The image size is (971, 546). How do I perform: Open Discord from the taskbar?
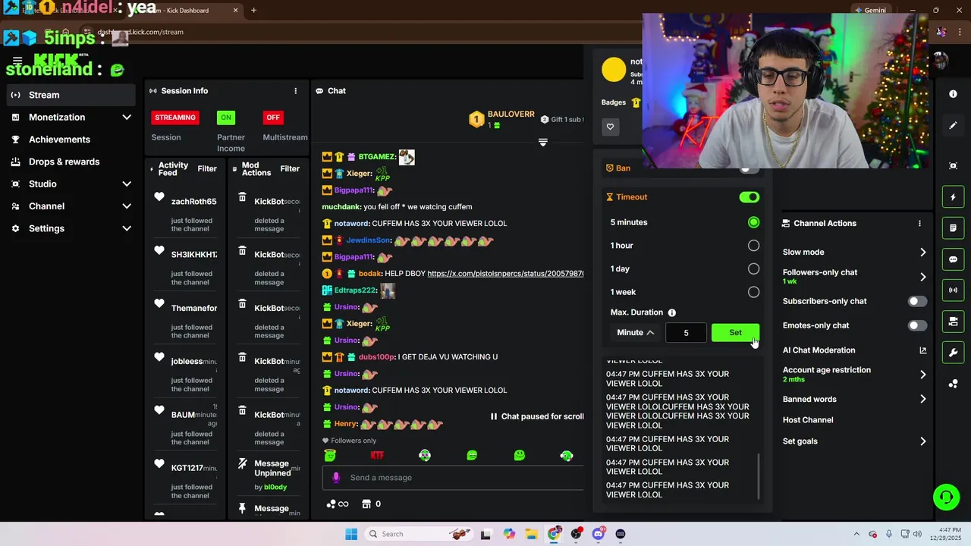pyautogui.click(x=599, y=534)
